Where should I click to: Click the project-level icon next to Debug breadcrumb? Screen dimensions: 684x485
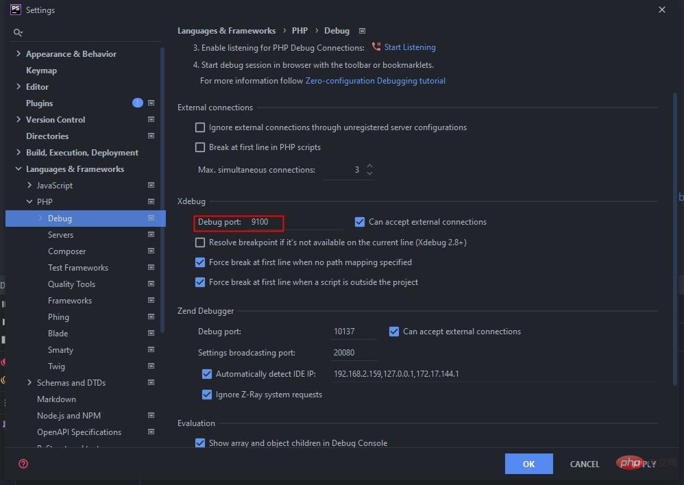coord(362,31)
